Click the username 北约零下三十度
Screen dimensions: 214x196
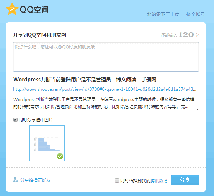[x=163, y=14]
